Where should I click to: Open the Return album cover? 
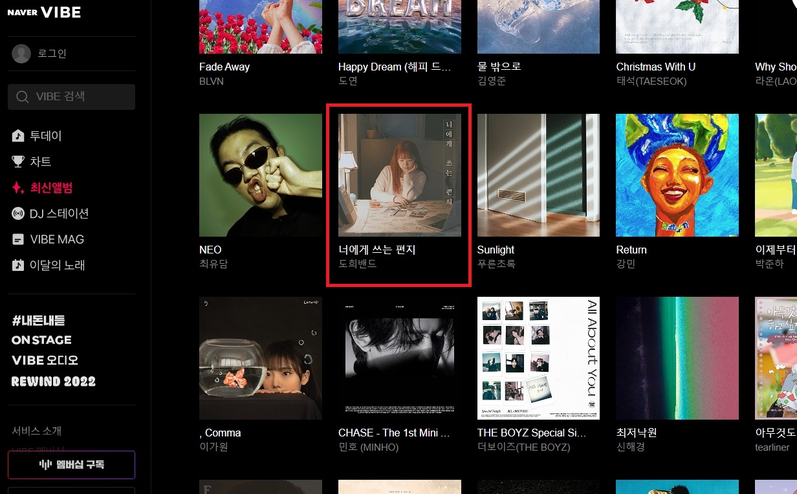tap(677, 175)
